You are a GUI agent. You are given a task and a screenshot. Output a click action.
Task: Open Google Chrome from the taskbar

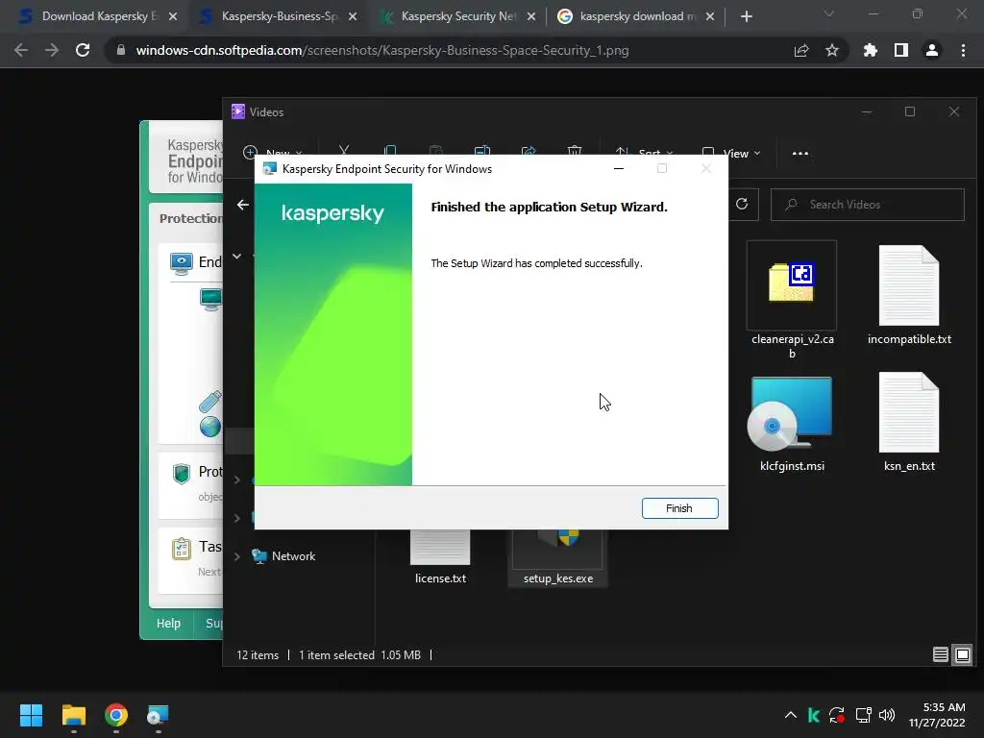point(116,715)
